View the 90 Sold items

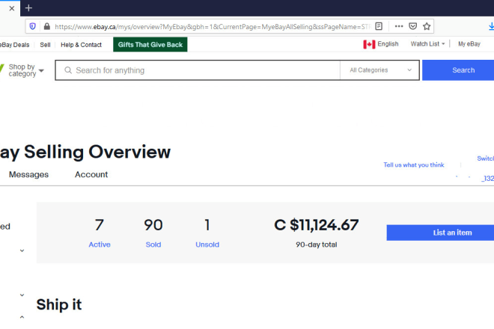tap(153, 233)
